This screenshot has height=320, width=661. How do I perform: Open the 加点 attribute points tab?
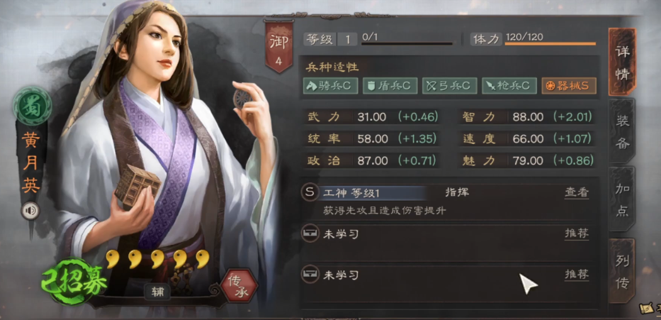click(x=622, y=199)
